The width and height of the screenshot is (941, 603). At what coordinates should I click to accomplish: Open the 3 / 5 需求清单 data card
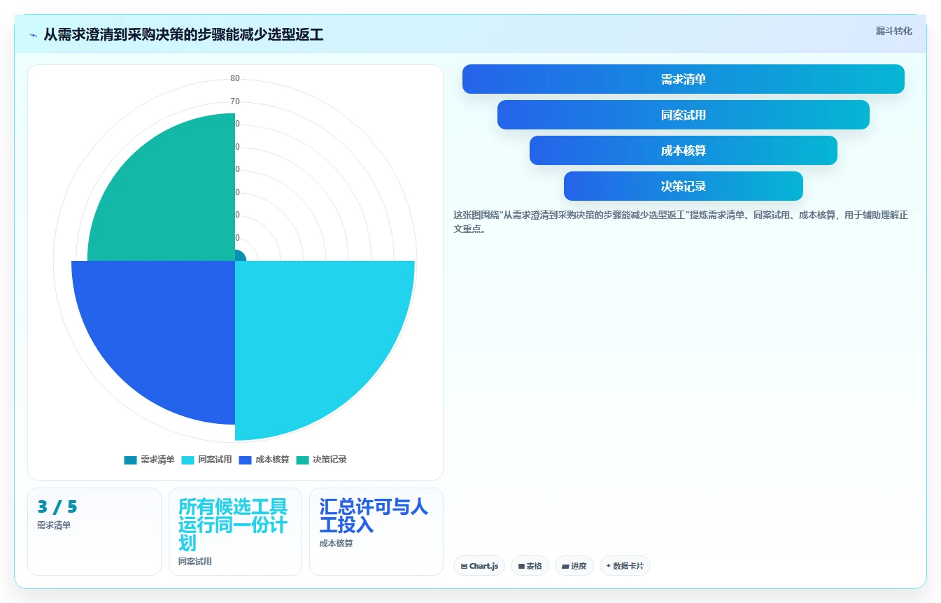(x=94, y=532)
